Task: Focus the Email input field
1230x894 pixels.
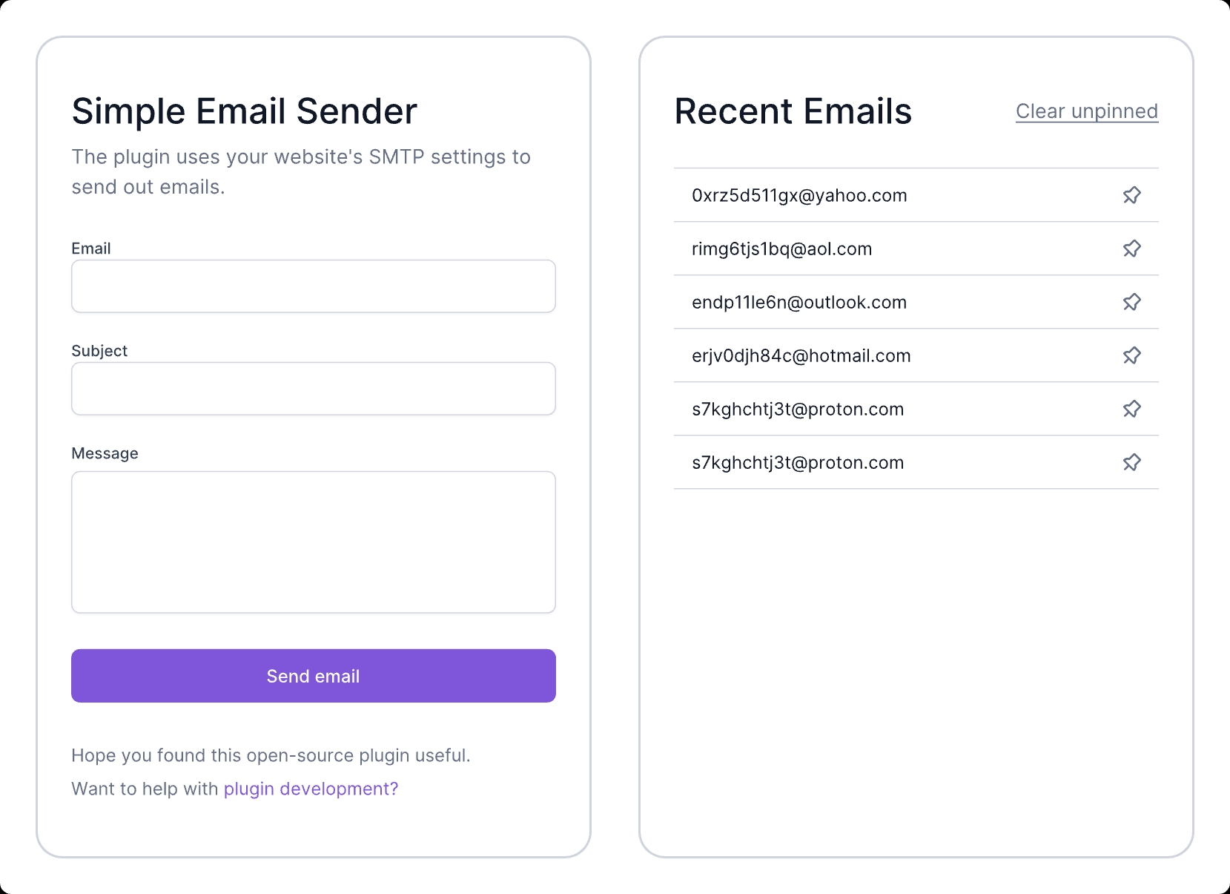Action: pos(314,286)
